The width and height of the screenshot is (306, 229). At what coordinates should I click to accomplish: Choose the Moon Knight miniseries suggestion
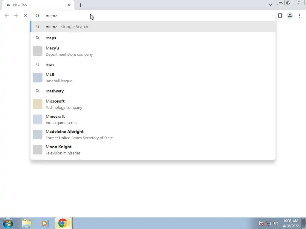pyautogui.click(x=153, y=150)
